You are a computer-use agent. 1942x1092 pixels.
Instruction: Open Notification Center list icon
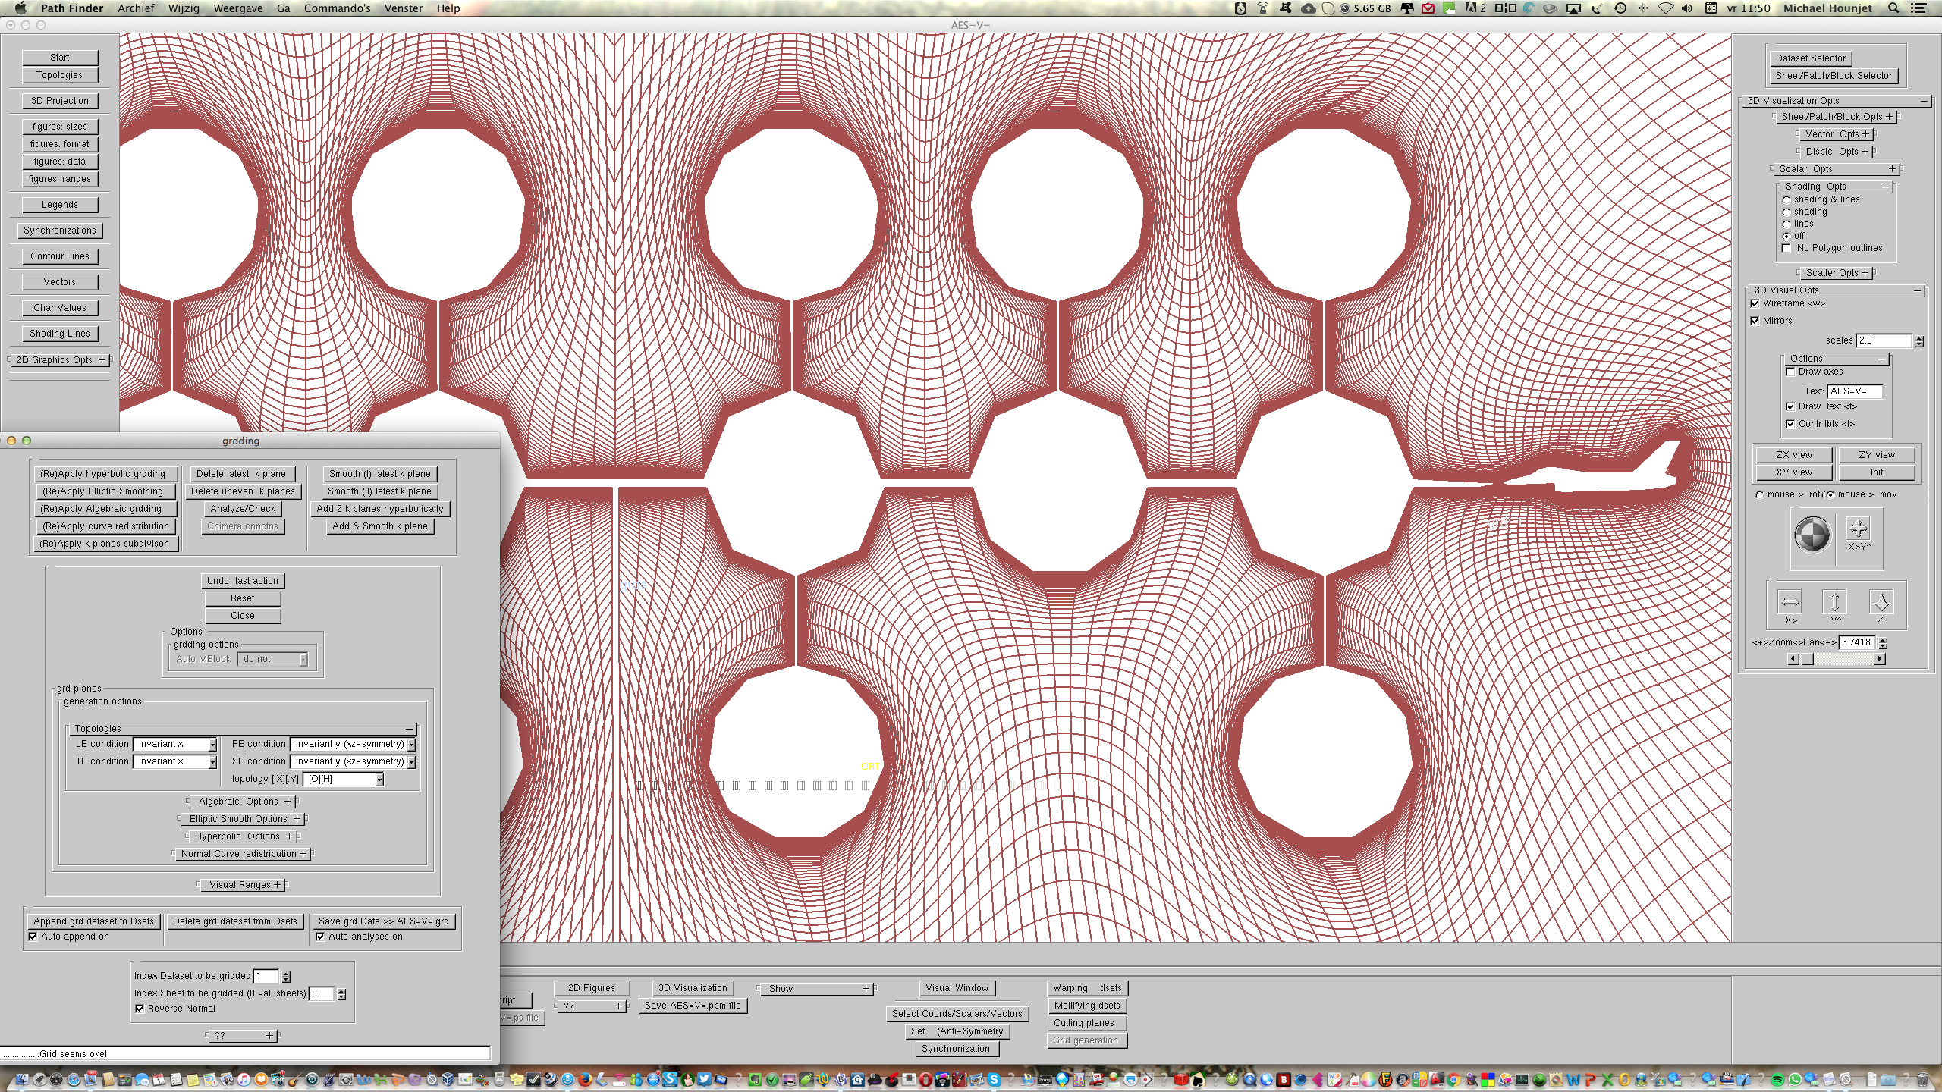click(x=1918, y=8)
